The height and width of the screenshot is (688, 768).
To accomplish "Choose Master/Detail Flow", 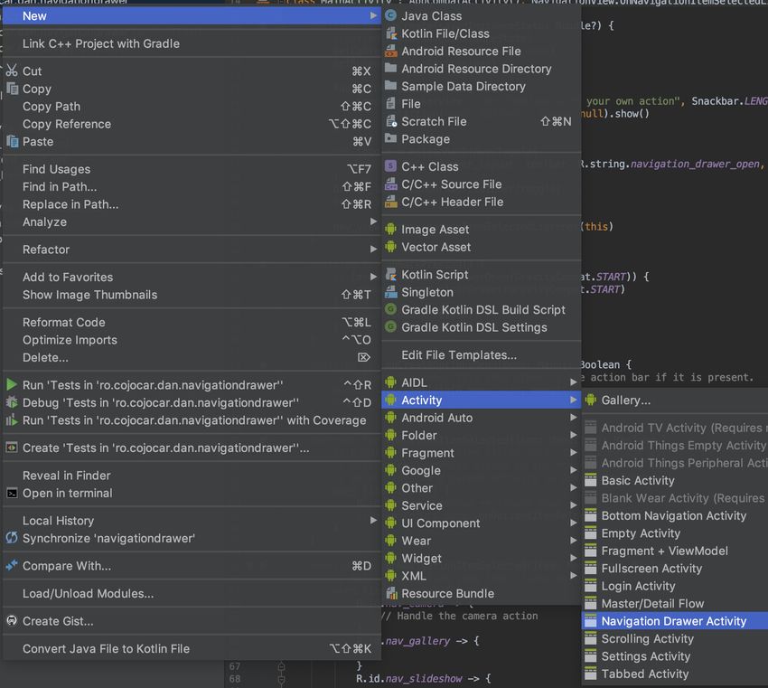I will 674,603.
